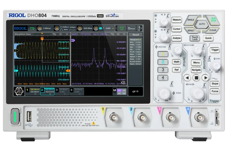The image size is (228, 151).
Task: Click the green power button
Action: point(15,116)
